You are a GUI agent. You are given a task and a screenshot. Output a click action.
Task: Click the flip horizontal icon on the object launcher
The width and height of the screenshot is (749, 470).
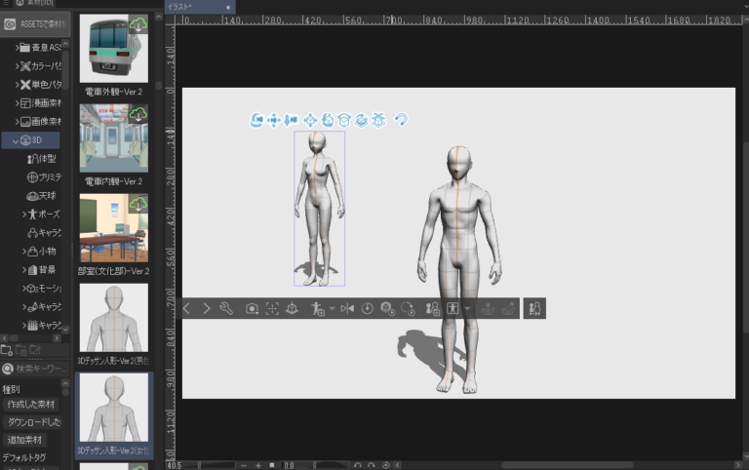[x=347, y=308]
